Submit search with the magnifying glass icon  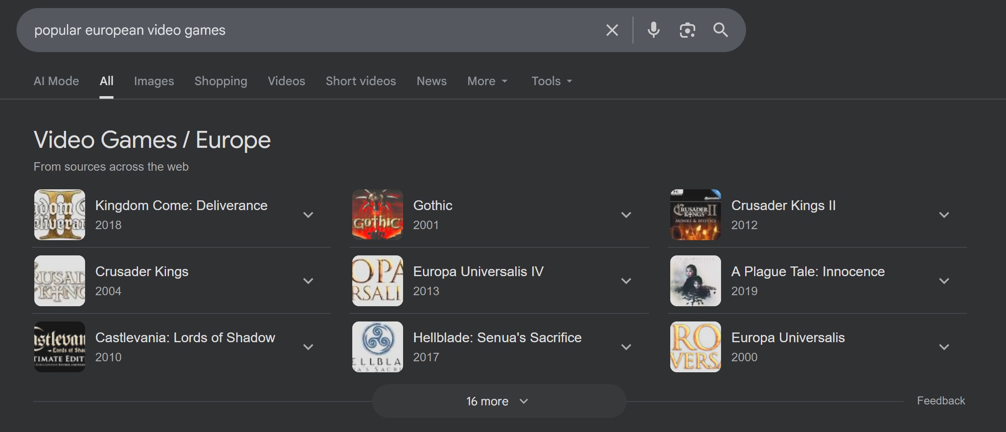[x=721, y=30]
